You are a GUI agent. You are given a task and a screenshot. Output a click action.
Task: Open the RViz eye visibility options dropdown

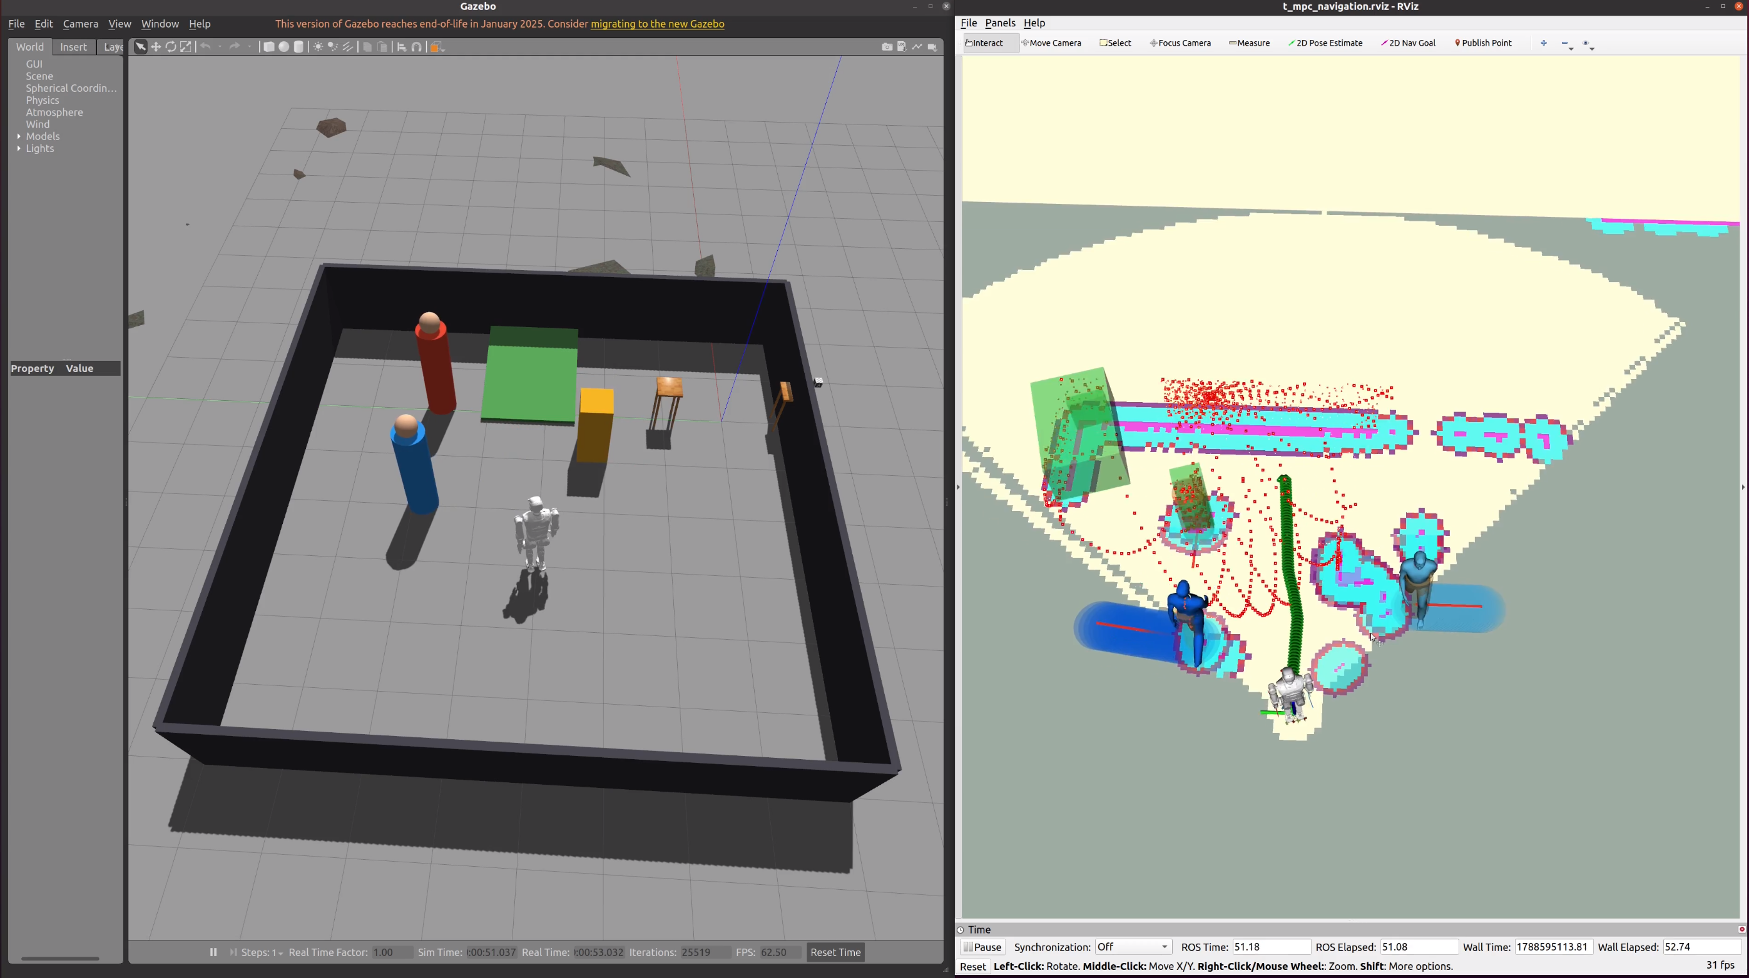tap(1588, 44)
